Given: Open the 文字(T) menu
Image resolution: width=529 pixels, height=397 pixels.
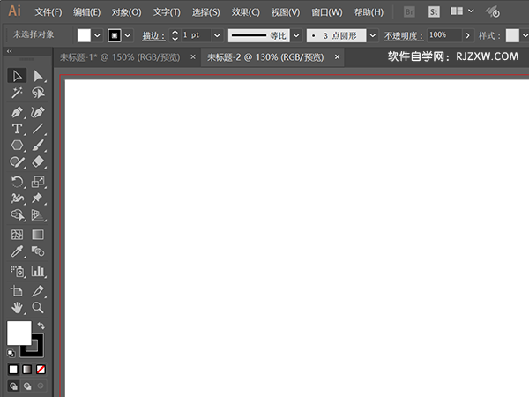Looking at the screenshot, I should [167, 12].
